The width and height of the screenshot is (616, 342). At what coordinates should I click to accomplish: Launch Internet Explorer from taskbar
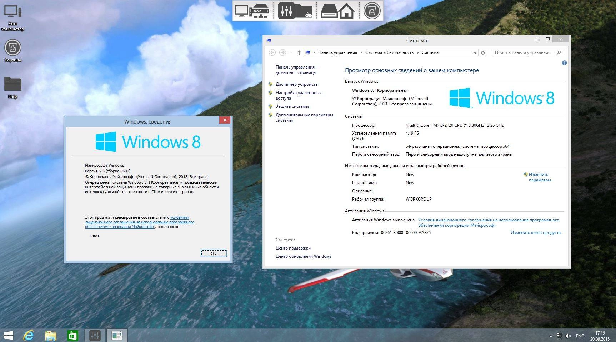click(29, 335)
